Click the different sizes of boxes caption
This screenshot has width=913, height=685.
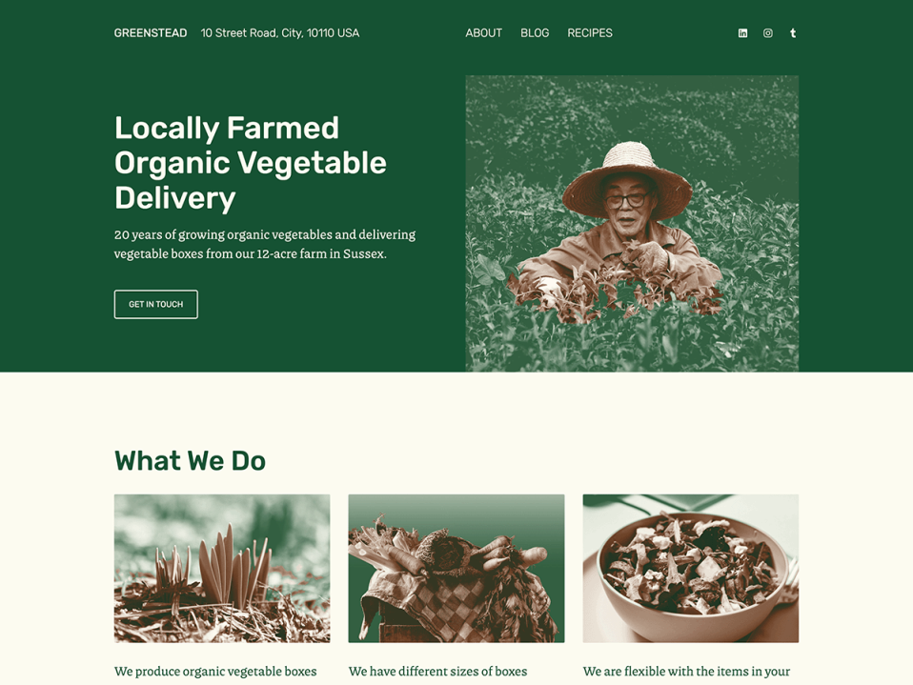(437, 672)
